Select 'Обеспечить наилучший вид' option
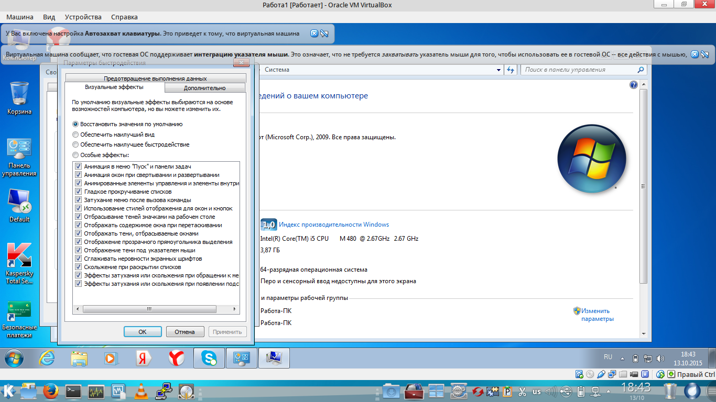Viewport: 716px width, 402px height. click(75, 135)
